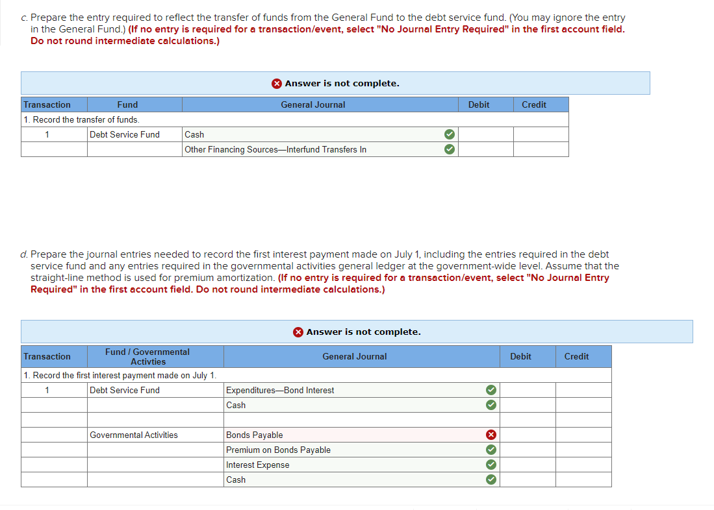Click green checkmark beside Expenditures—Bond Interest
Screen dimensions: 714x510
pos(491,390)
